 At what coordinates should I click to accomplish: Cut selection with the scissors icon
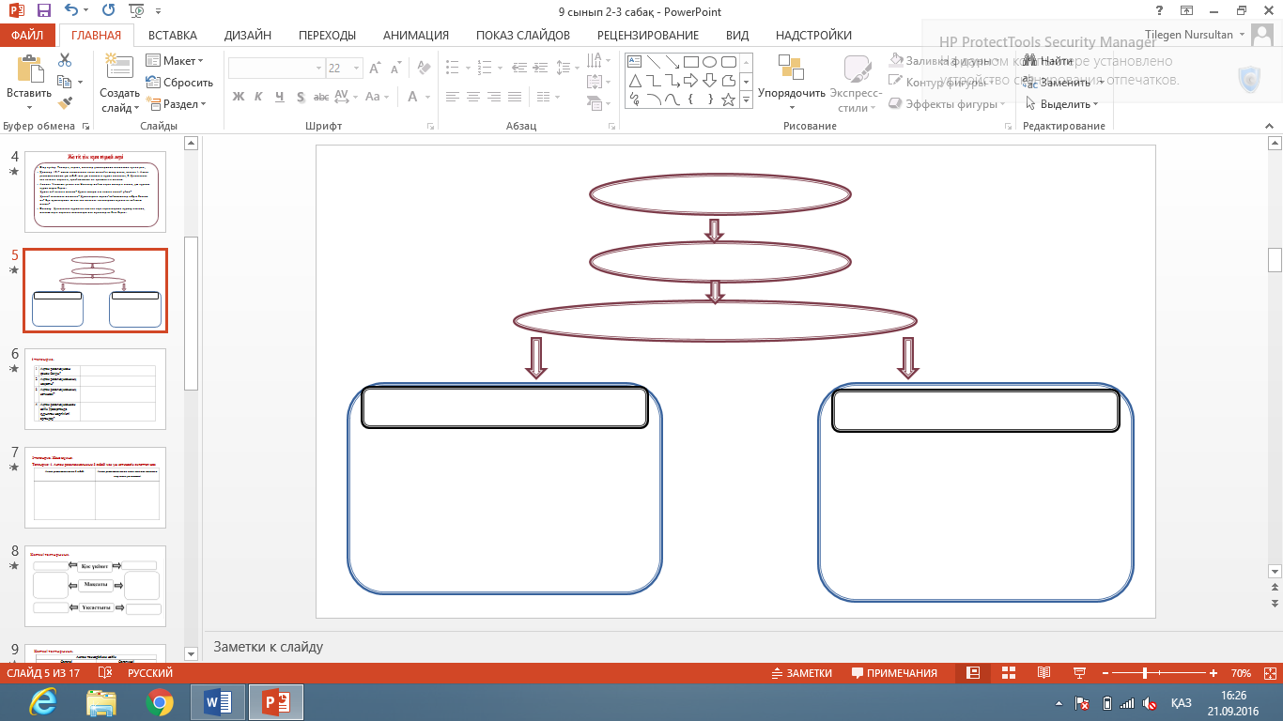click(x=65, y=60)
